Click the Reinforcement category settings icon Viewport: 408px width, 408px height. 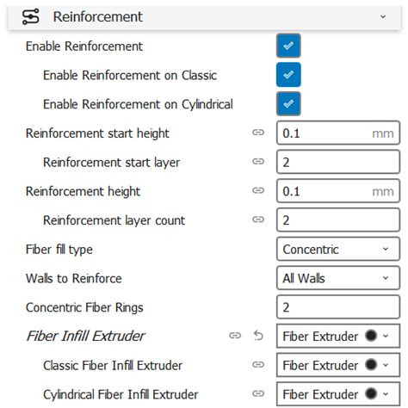tap(31, 16)
